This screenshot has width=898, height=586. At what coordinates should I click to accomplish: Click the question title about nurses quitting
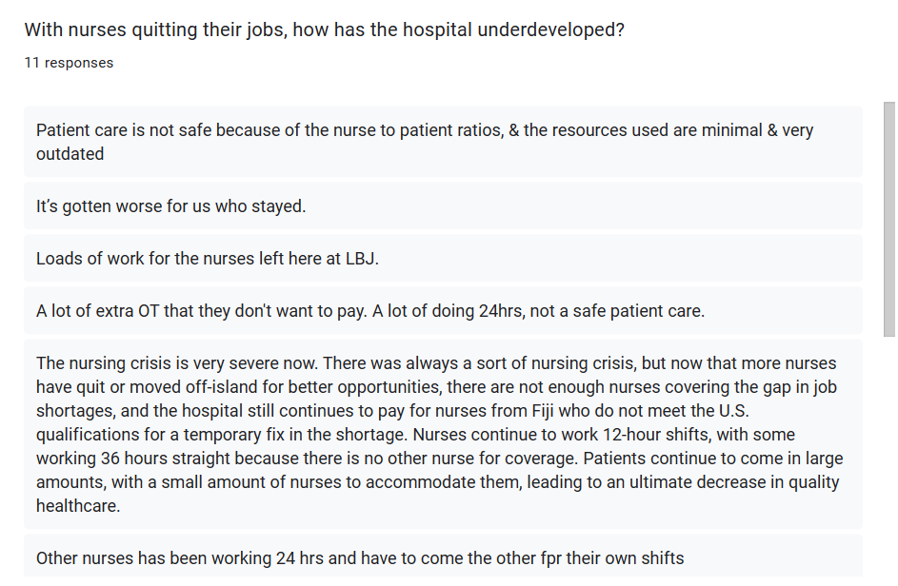[x=324, y=29]
